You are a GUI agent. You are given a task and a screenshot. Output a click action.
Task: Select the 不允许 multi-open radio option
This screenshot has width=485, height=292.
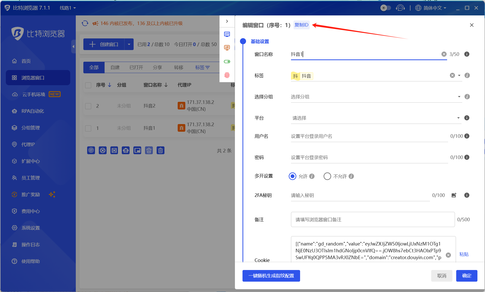click(327, 176)
